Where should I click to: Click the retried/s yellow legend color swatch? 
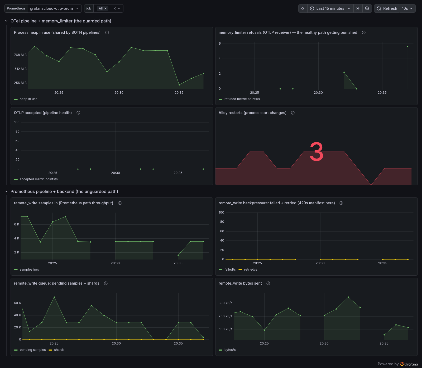(240, 270)
